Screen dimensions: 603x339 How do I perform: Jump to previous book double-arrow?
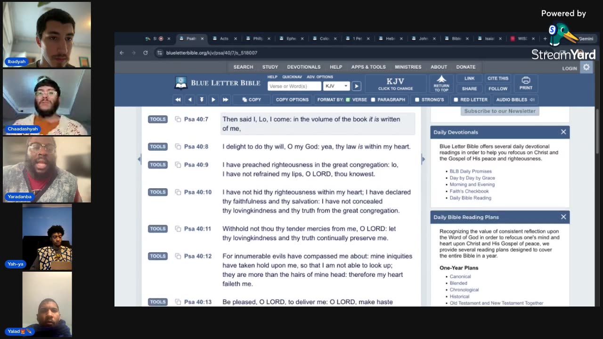(178, 100)
